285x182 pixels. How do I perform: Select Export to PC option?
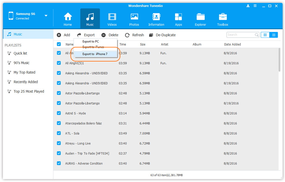coord(91,41)
